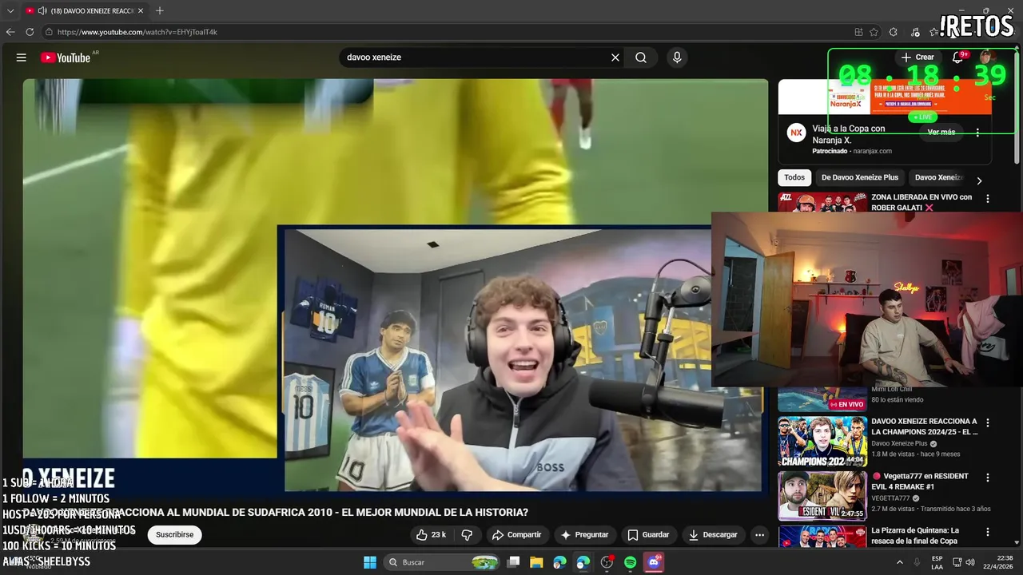Open options for Champions 2024/25 video
1023x575 pixels.
988,423
